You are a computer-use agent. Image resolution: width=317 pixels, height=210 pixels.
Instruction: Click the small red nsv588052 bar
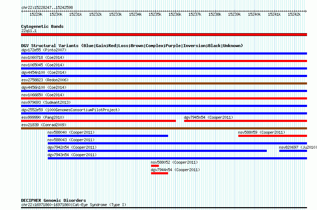[x=155, y=166]
